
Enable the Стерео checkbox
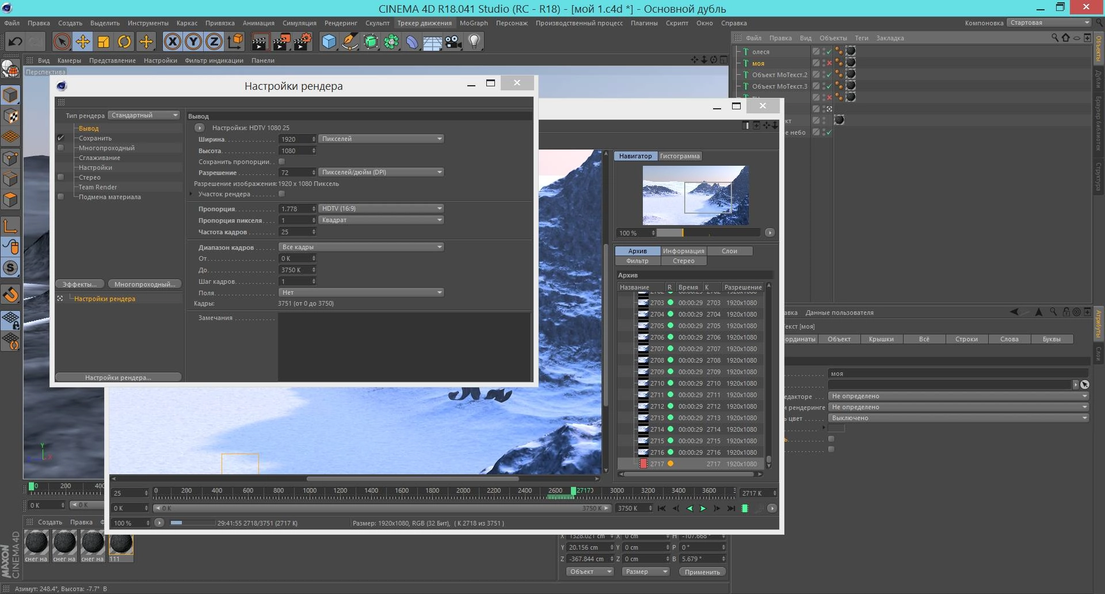coord(60,177)
